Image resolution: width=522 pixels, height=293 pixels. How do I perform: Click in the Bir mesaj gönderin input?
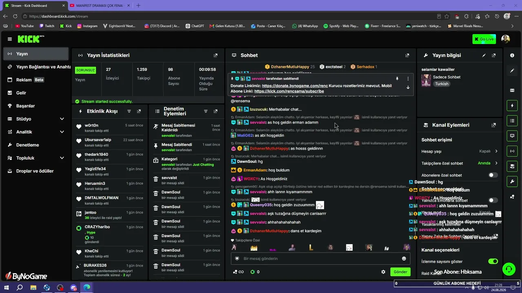pyautogui.click(x=320, y=258)
